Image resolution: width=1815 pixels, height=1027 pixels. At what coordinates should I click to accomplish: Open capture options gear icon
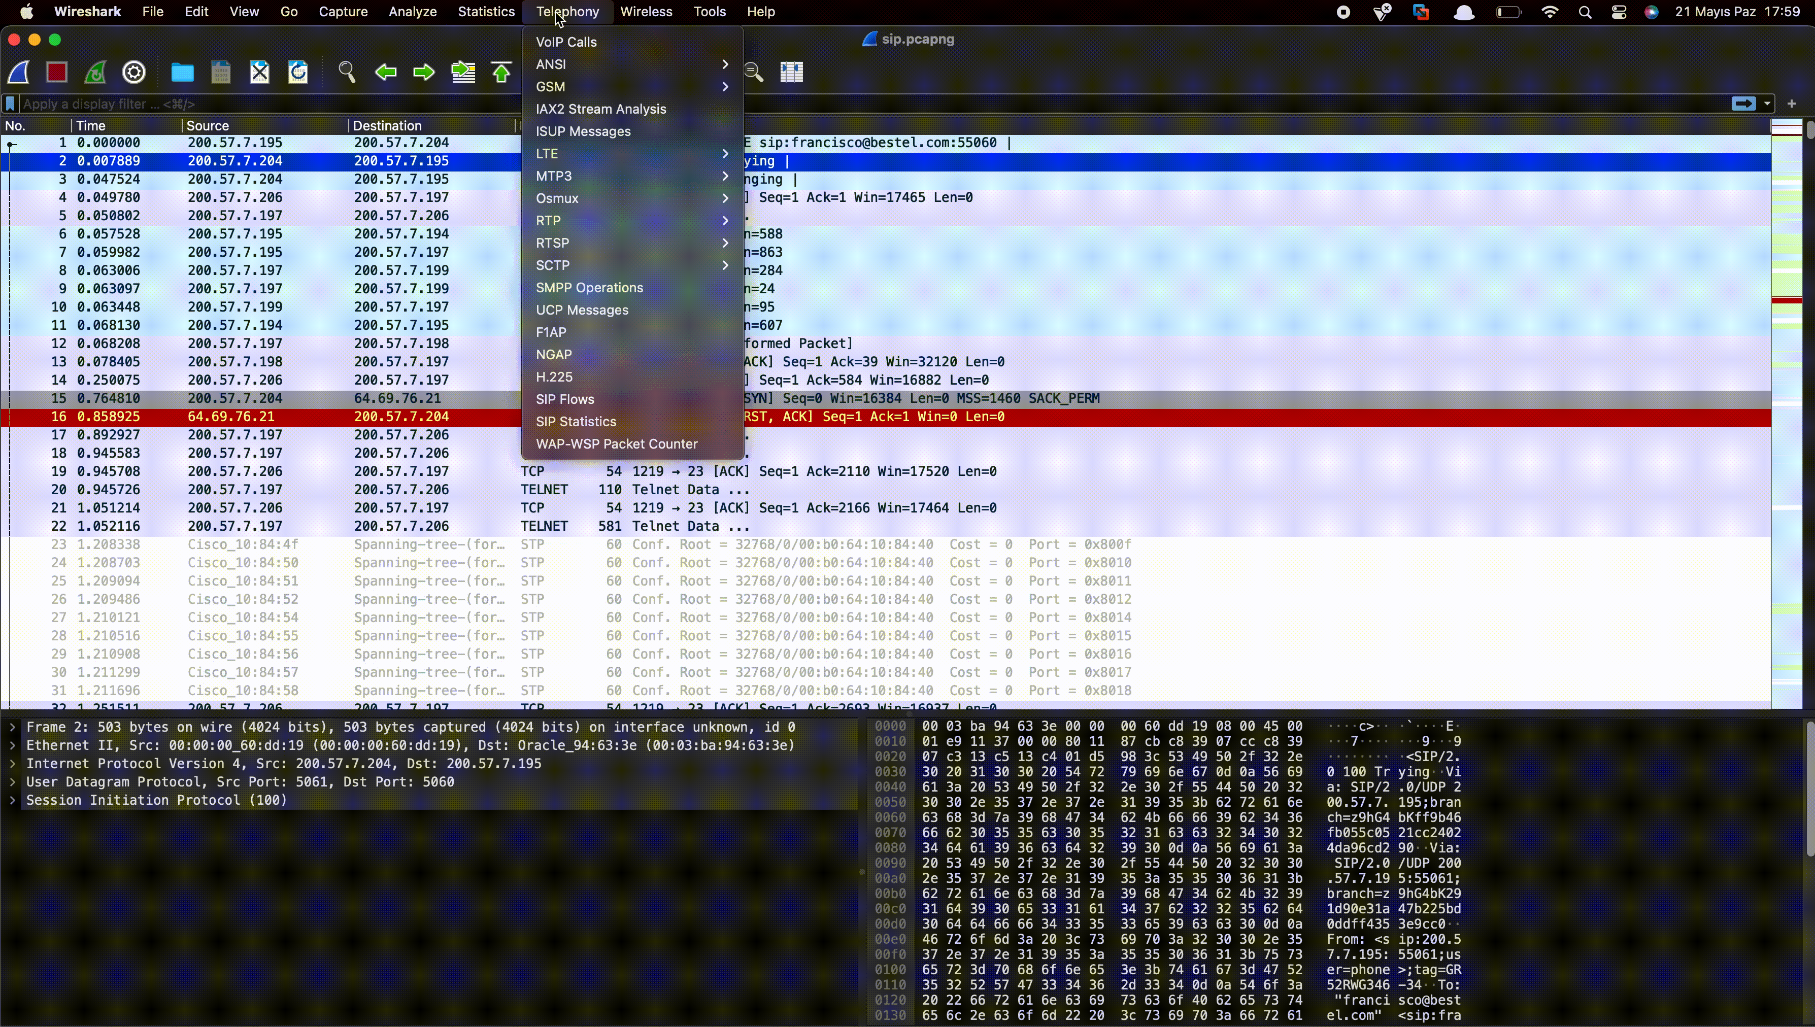(x=134, y=72)
